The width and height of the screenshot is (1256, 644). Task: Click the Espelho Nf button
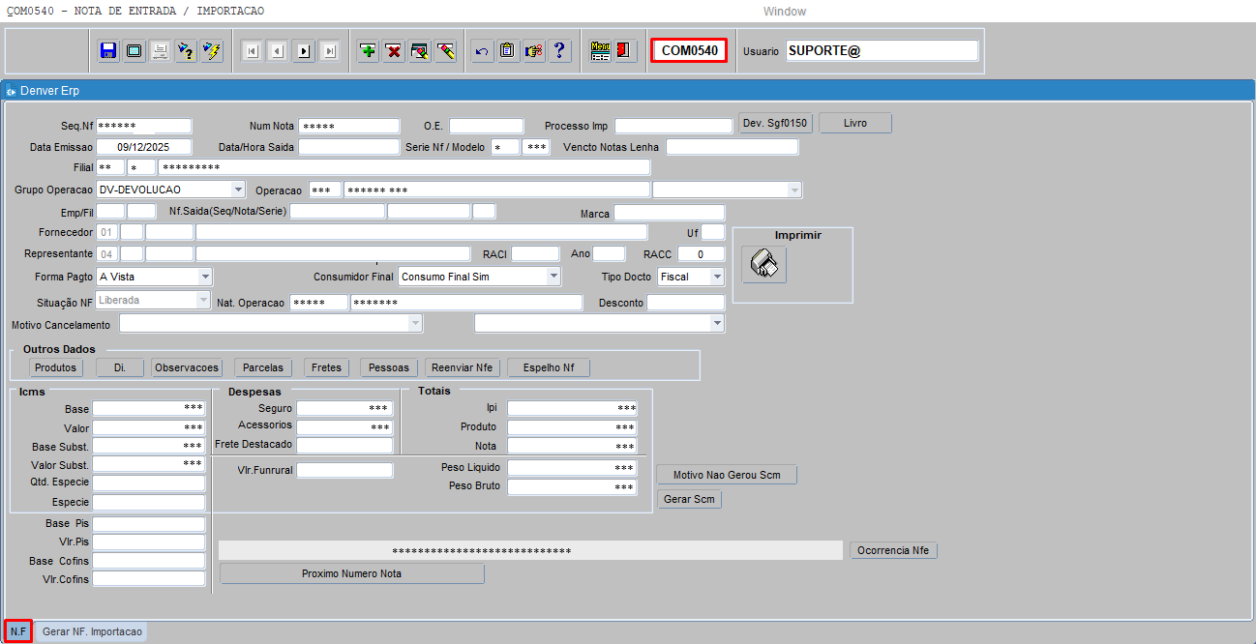point(548,367)
